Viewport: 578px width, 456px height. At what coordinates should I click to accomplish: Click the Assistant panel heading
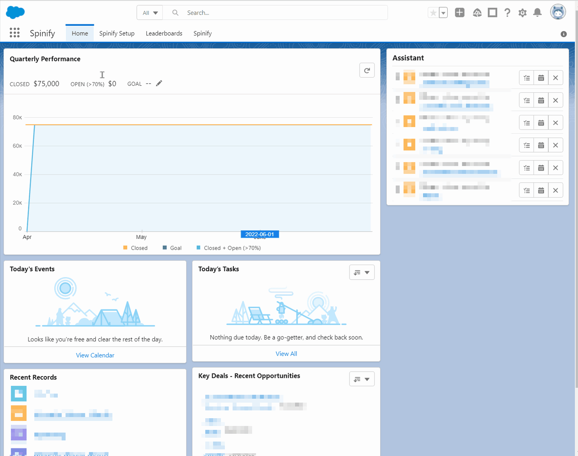pos(408,58)
